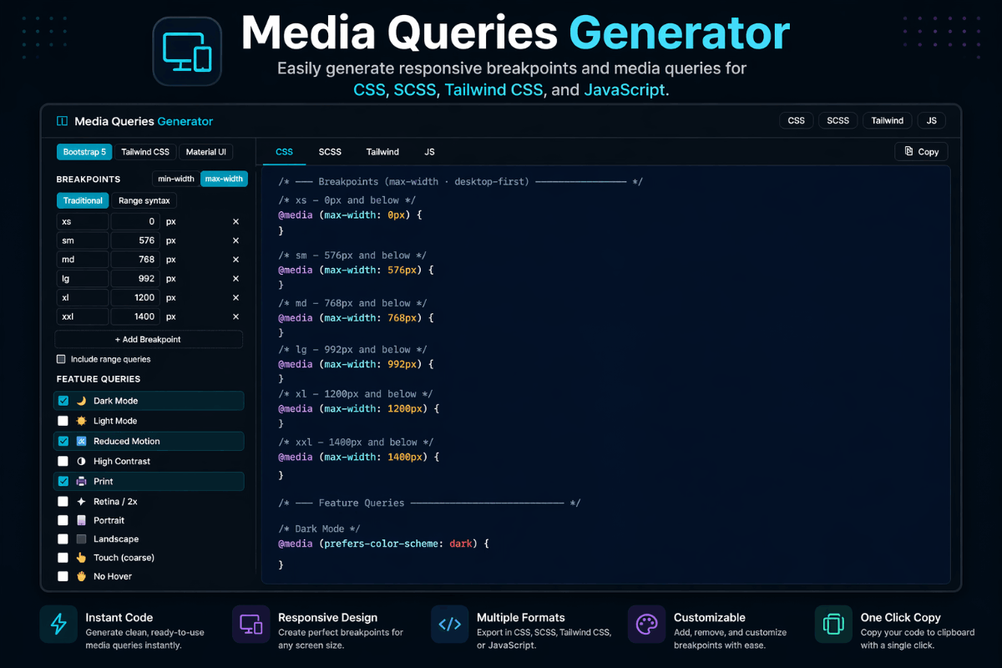Select max-width mode toggle
Image resolution: width=1002 pixels, height=668 pixels.
pyautogui.click(x=224, y=179)
